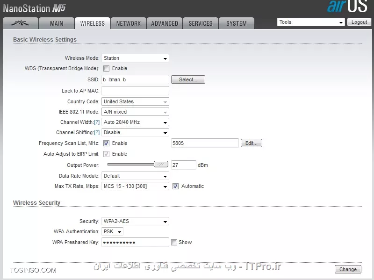
Task: Open Channel Shifting help [?] link
Action: 97,132
